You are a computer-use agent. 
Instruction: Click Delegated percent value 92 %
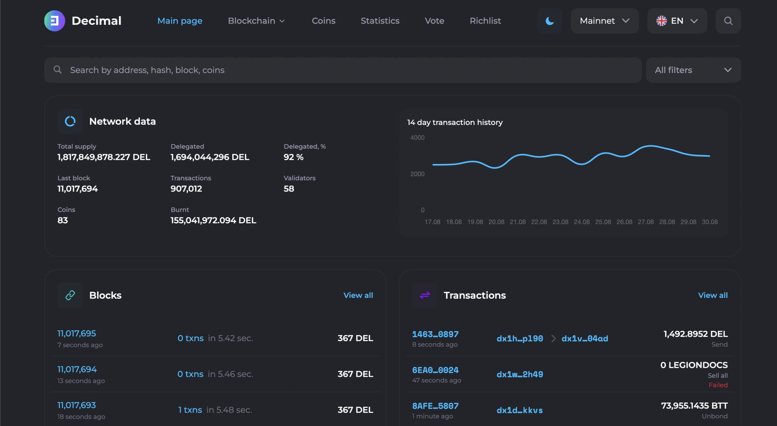point(293,157)
